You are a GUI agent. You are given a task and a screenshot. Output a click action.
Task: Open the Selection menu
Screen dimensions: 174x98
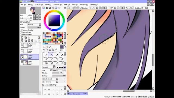coord(57,5)
